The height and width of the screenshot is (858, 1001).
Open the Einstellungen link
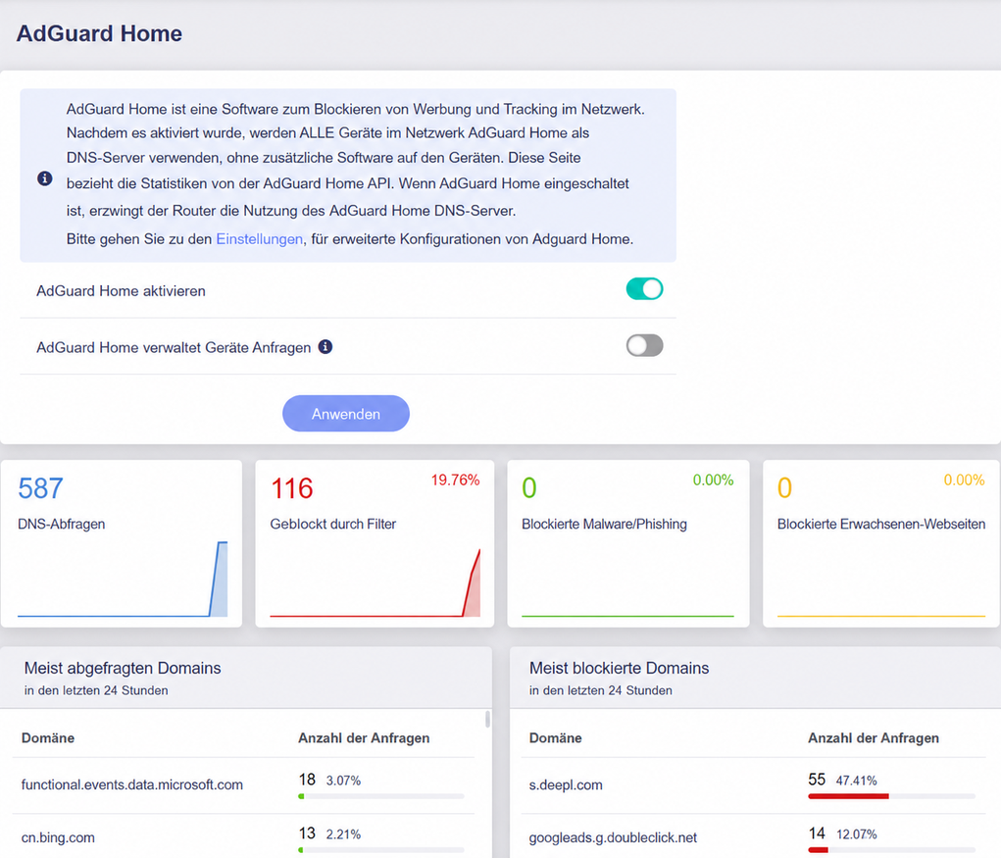[x=259, y=238]
